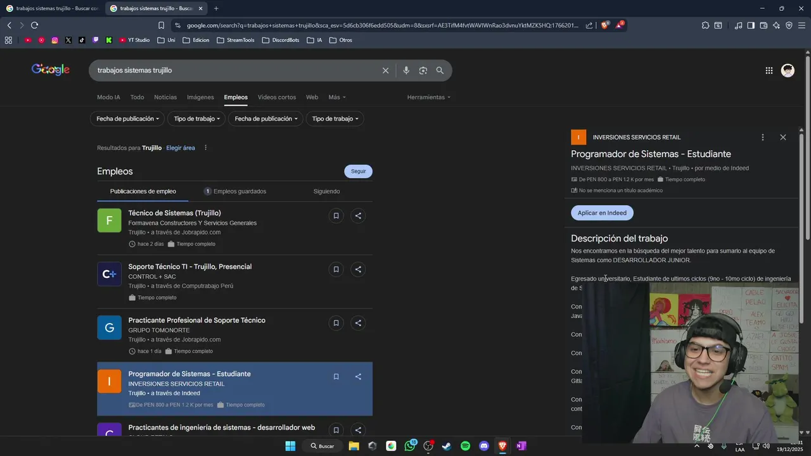Open the Edicion bookmarks folder

(196, 40)
